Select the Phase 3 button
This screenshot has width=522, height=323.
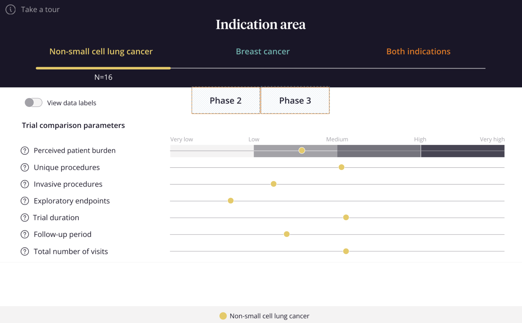295,101
